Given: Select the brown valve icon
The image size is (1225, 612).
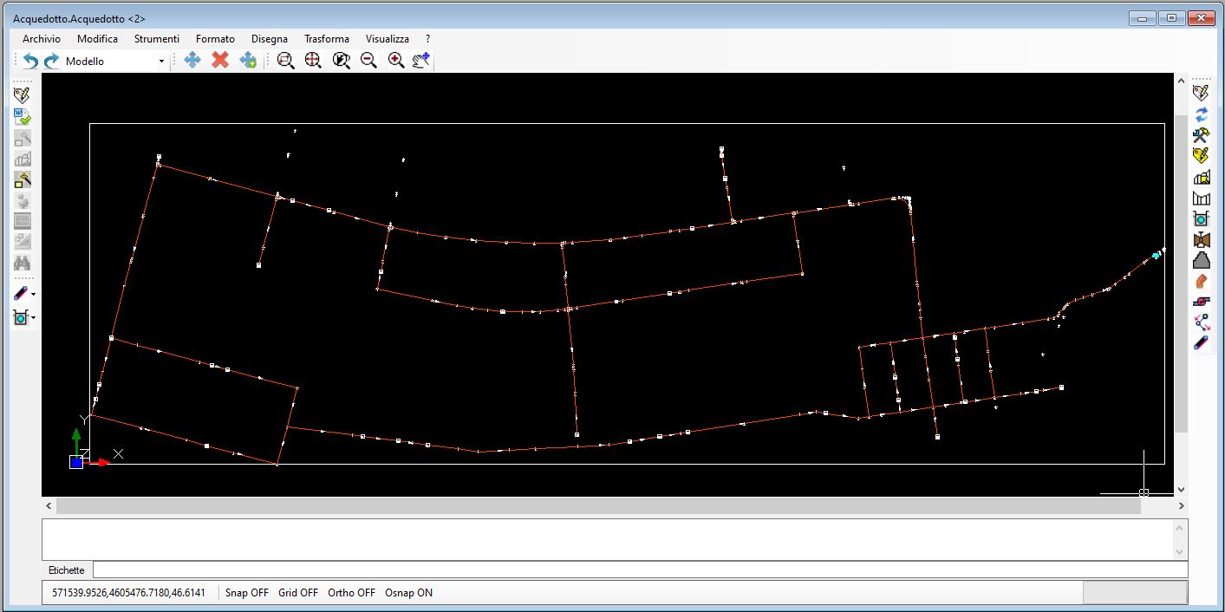Looking at the screenshot, I should pos(1201,239).
